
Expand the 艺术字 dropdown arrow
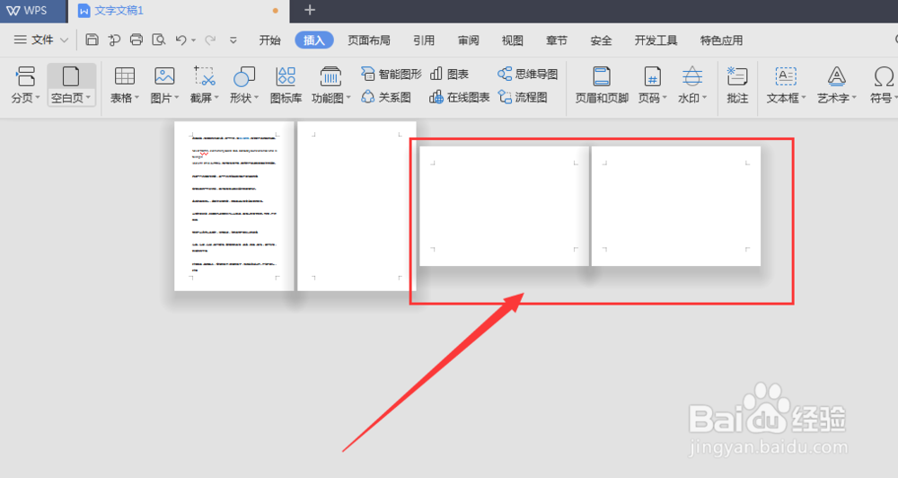click(854, 97)
